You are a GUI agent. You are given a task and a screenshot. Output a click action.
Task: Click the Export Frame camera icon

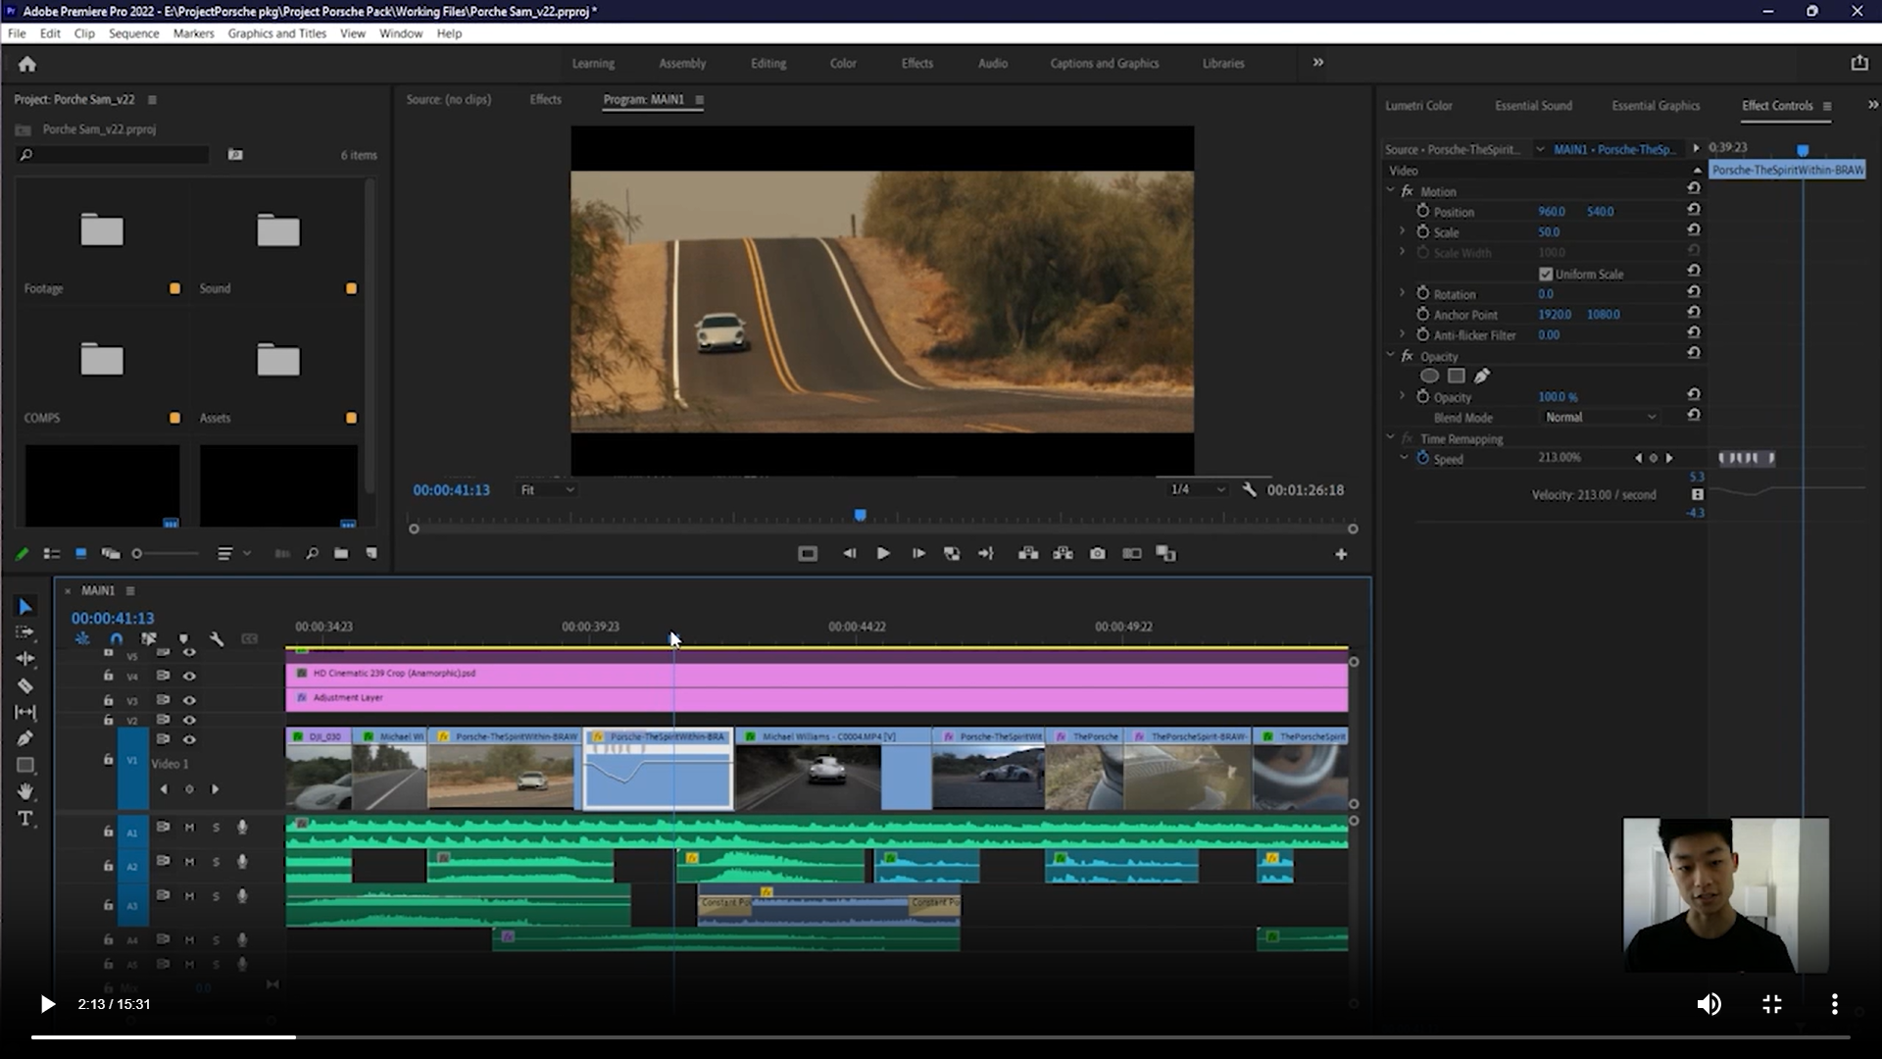tap(1098, 554)
